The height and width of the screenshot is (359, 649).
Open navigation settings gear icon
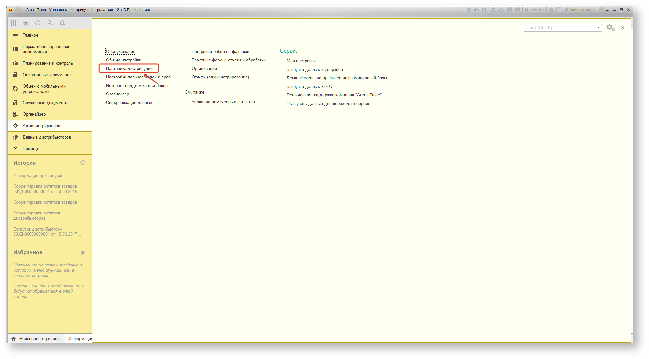pyautogui.click(x=610, y=28)
